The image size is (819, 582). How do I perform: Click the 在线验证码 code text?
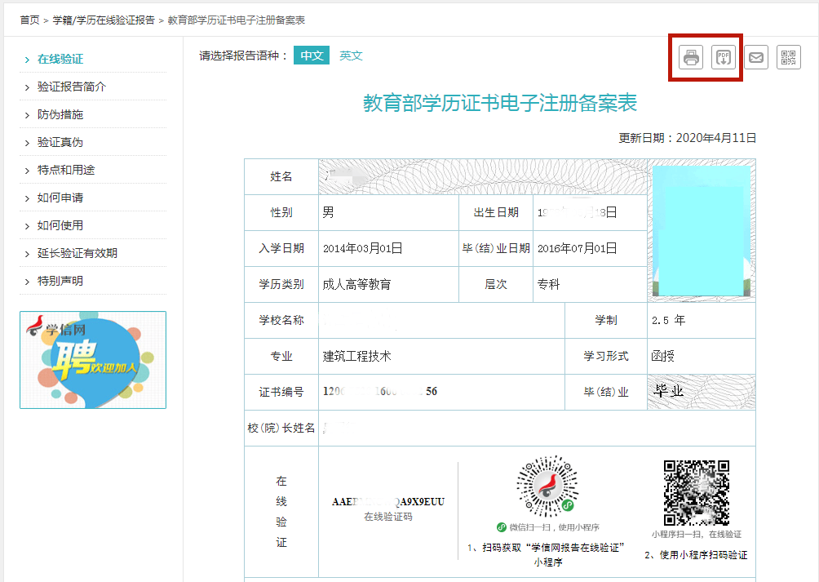pyautogui.click(x=388, y=501)
